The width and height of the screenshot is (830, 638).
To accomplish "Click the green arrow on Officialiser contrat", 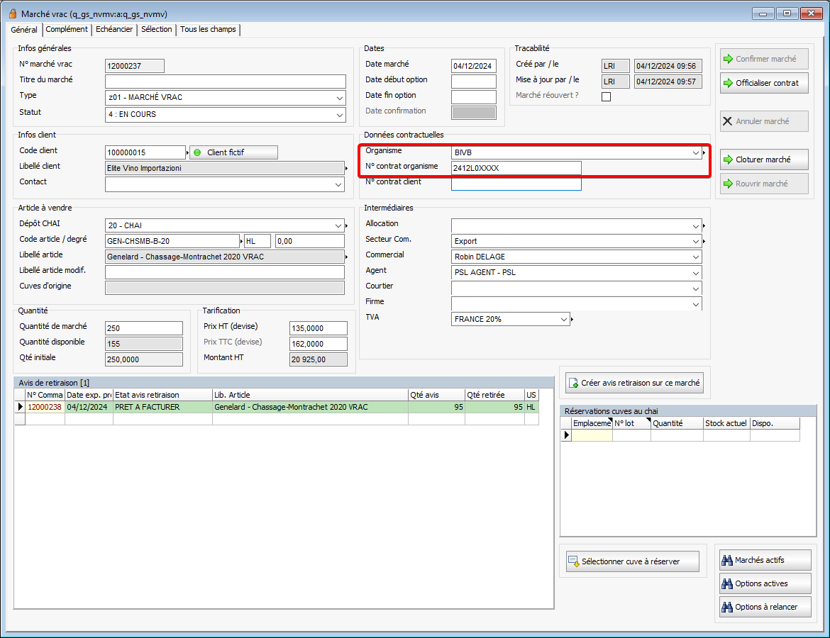I will pyautogui.click(x=727, y=83).
